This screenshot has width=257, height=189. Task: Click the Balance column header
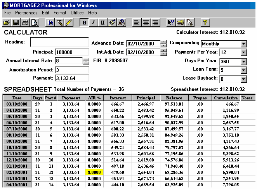(x=174, y=98)
